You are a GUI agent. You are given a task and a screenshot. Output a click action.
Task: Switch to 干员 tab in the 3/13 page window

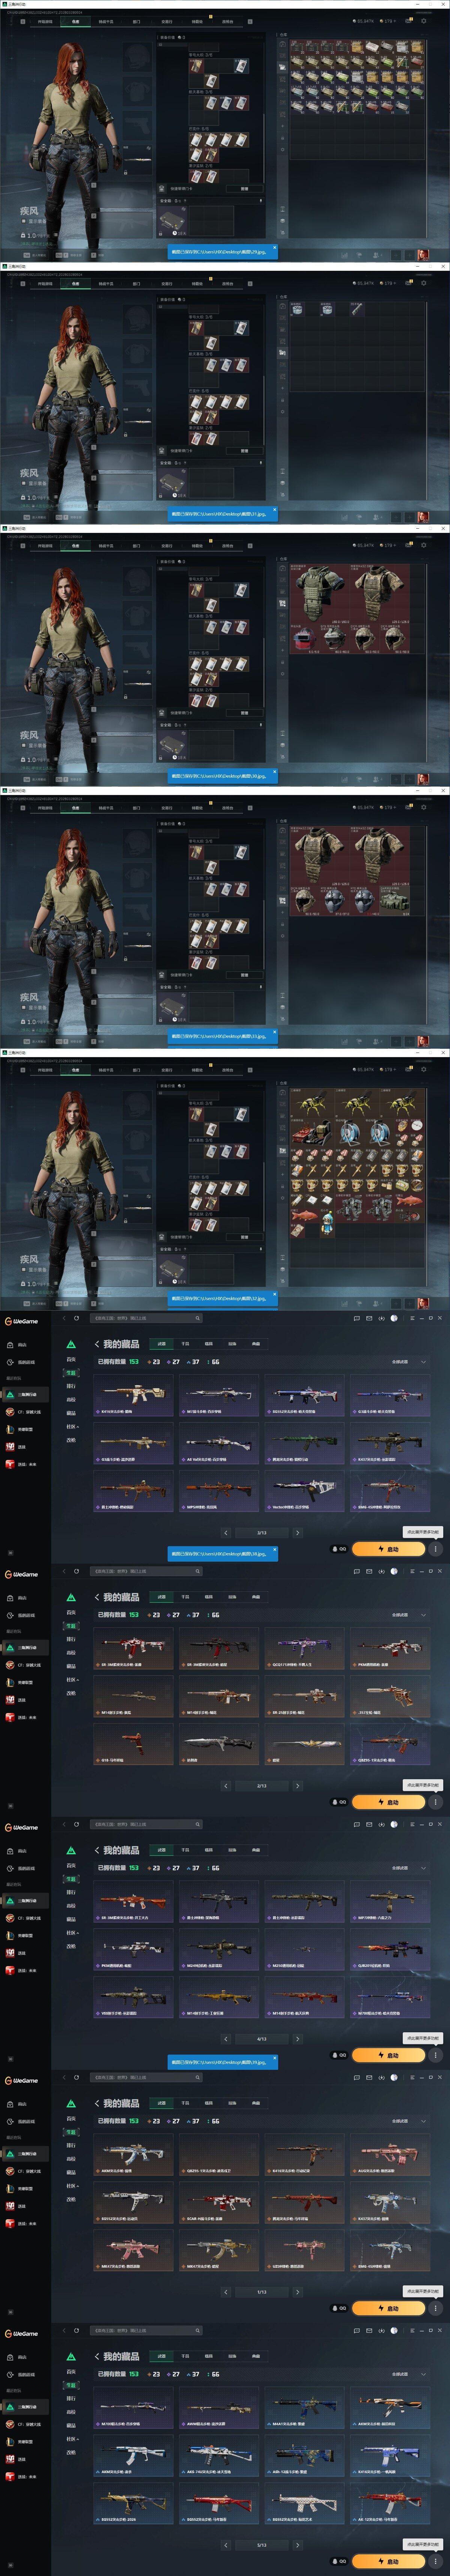point(184,1344)
